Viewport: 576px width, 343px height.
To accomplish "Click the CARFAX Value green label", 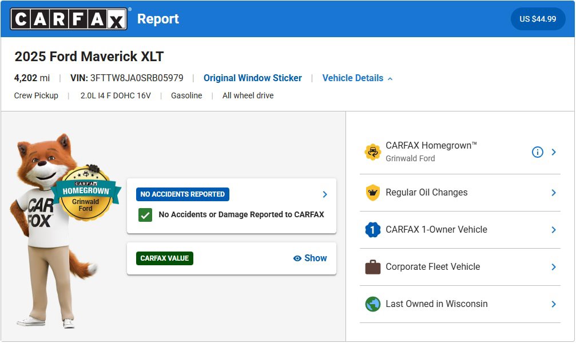I will pos(165,258).
